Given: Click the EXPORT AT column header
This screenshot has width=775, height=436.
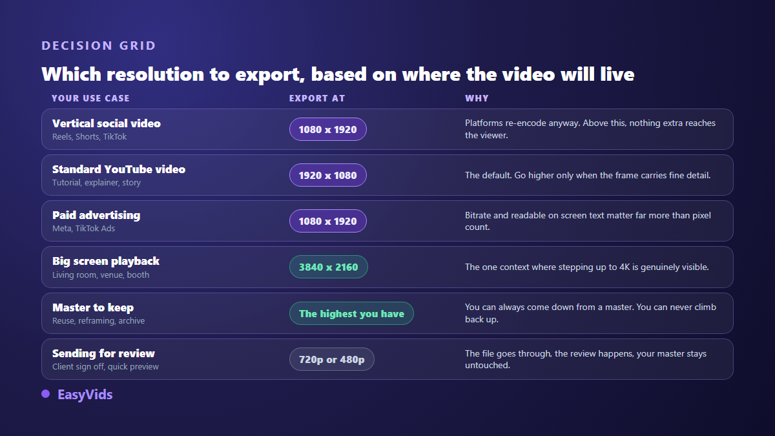Looking at the screenshot, I should click(x=317, y=98).
